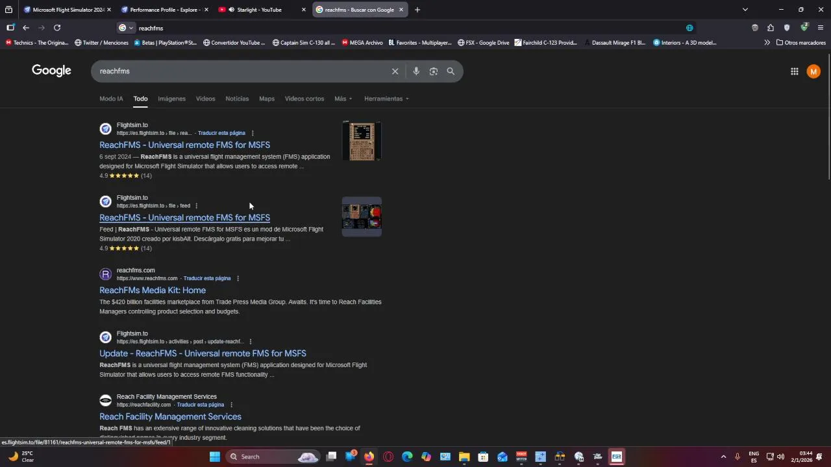Image resolution: width=831 pixels, height=467 pixels.
Task: Open more options for first ReachFMS result
Action: (x=253, y=133)
